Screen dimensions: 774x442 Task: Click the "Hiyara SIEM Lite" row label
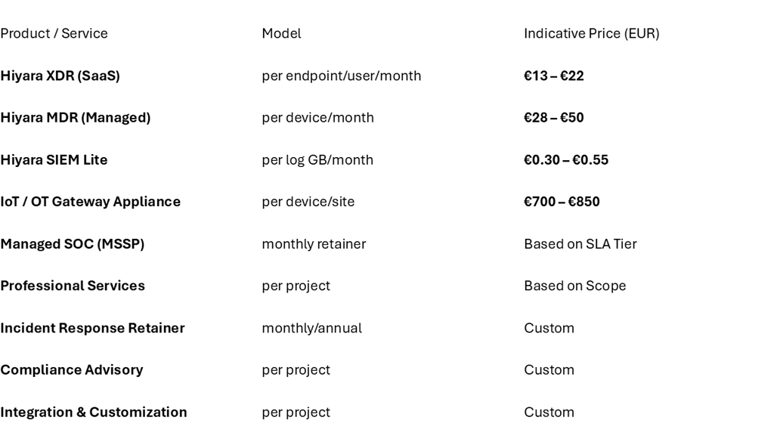tap(54, 160)
